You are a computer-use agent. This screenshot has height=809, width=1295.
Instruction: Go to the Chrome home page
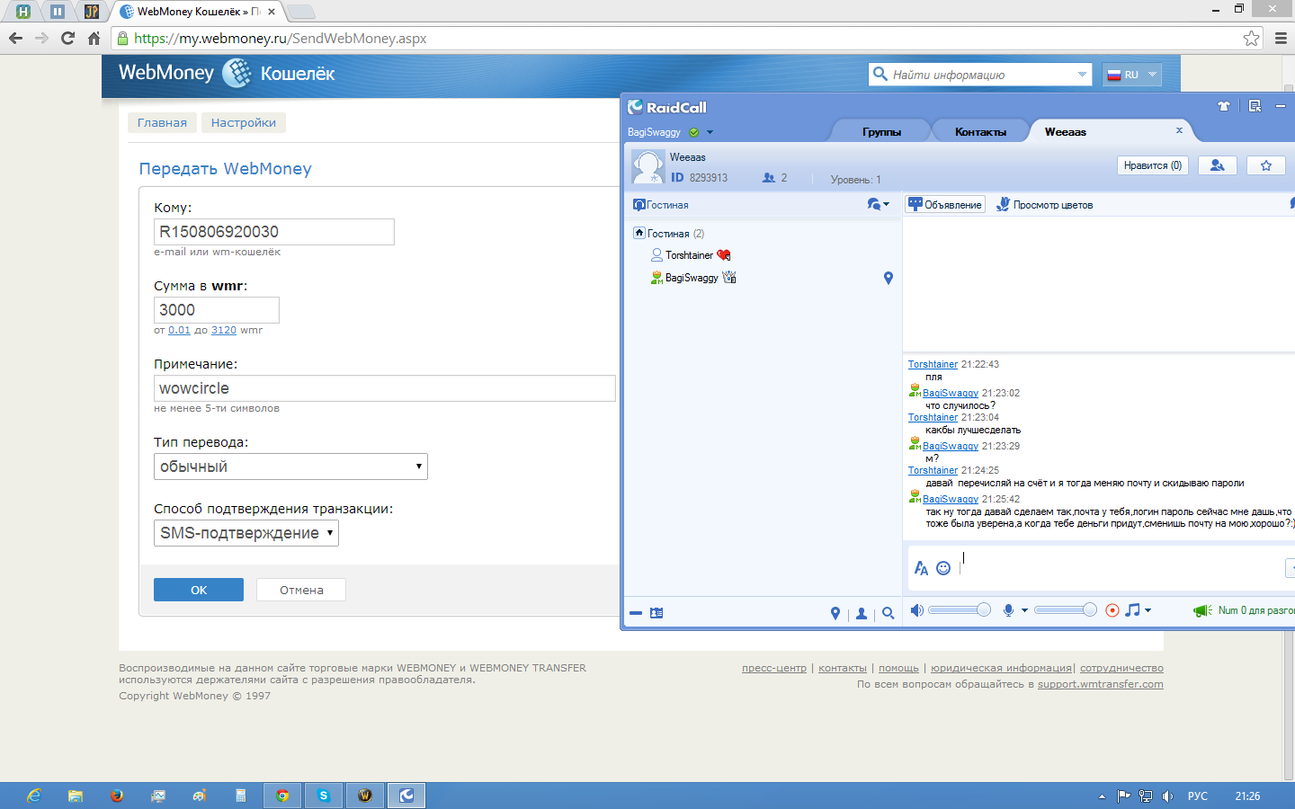click(94, 38)
